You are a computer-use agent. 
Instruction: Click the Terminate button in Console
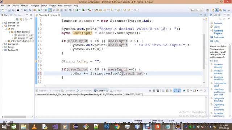[x=150, y=91]
